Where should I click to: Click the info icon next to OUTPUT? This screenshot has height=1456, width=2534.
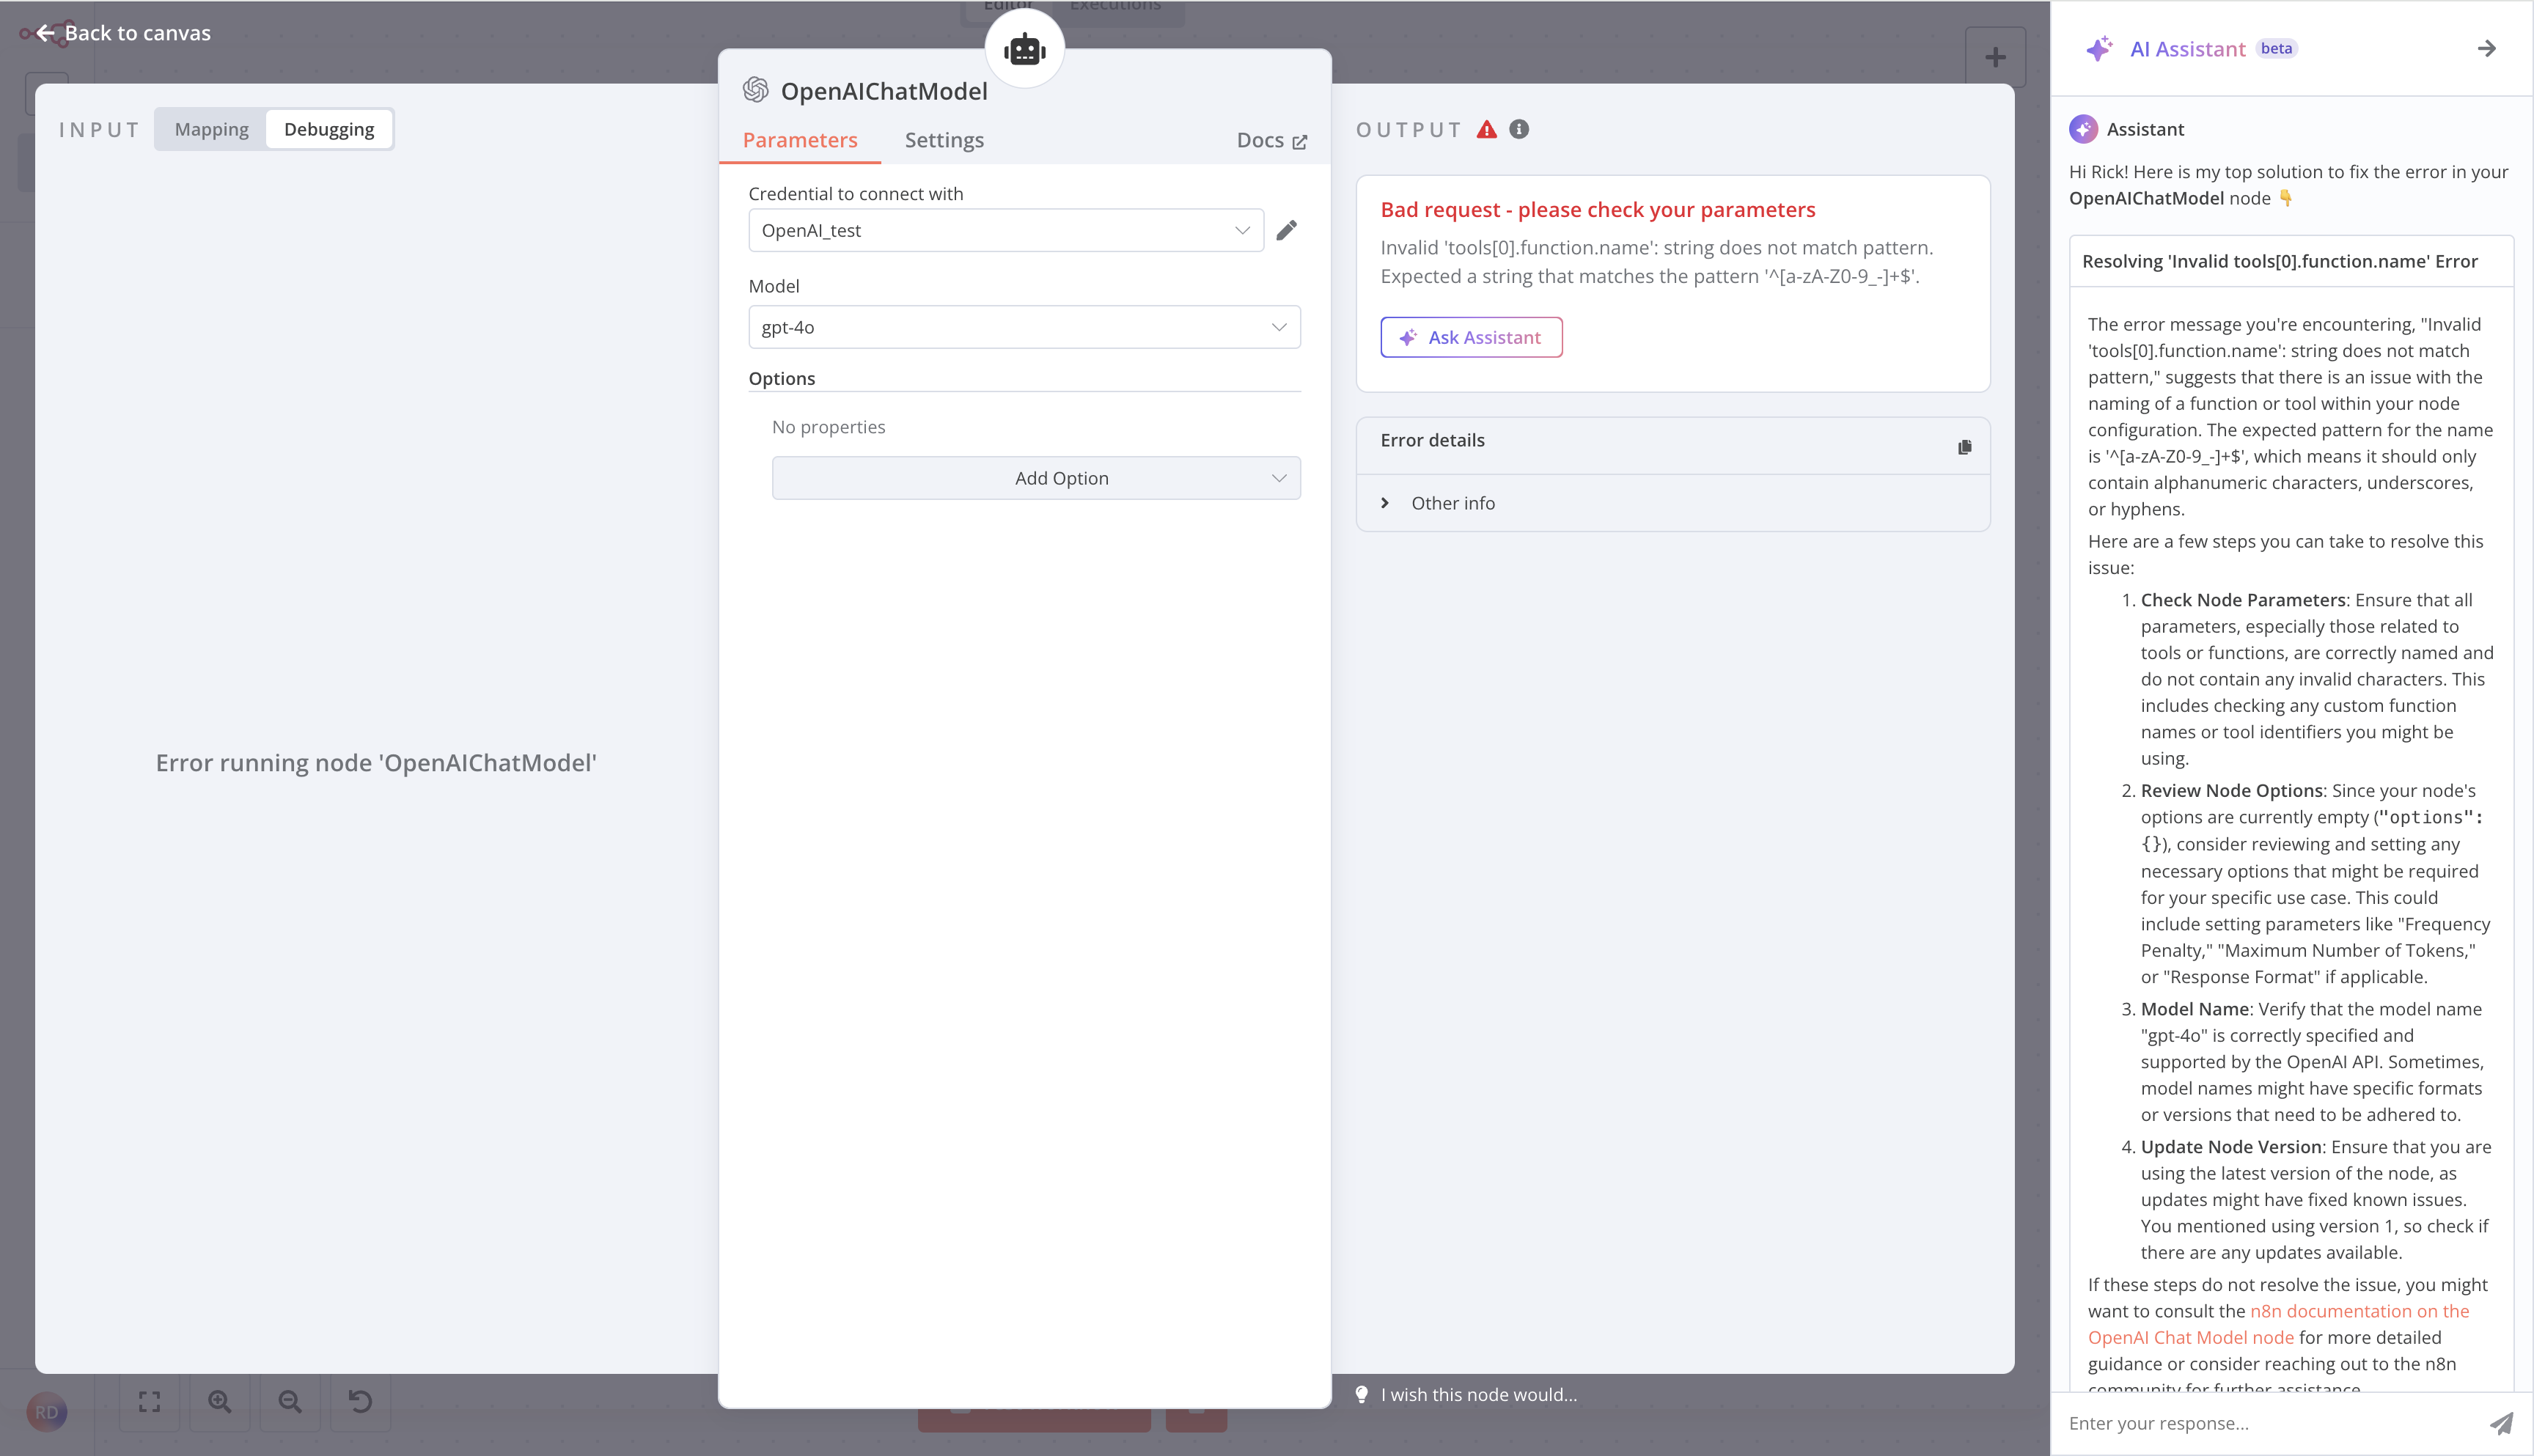click(x=1519, y=129)
